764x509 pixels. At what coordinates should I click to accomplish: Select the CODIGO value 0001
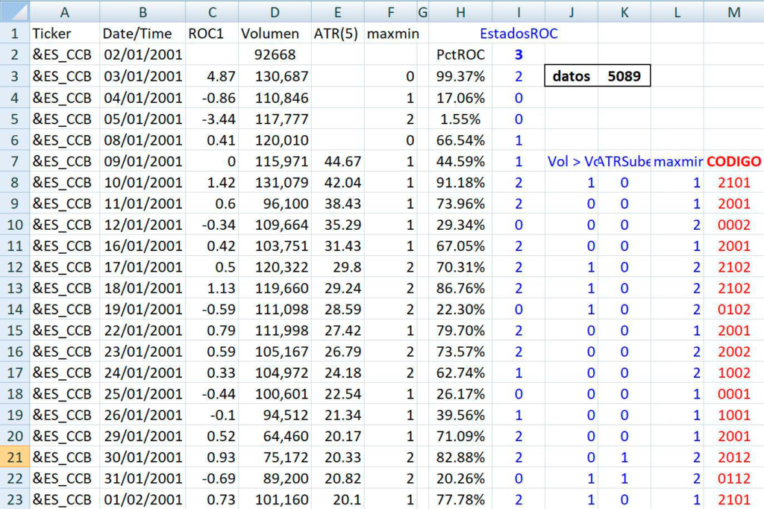[x=734, y=394]
